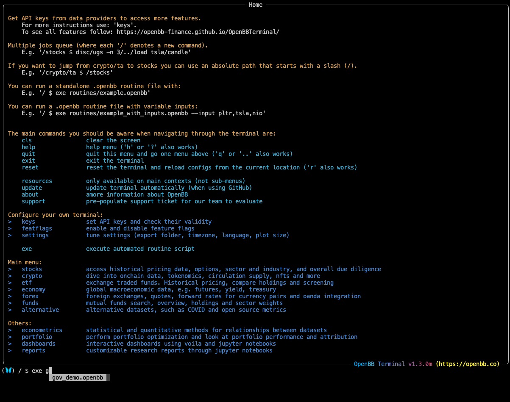The image size is (510, 402).
Task: Click the 'exe' command name
Action: pos(27,249)
